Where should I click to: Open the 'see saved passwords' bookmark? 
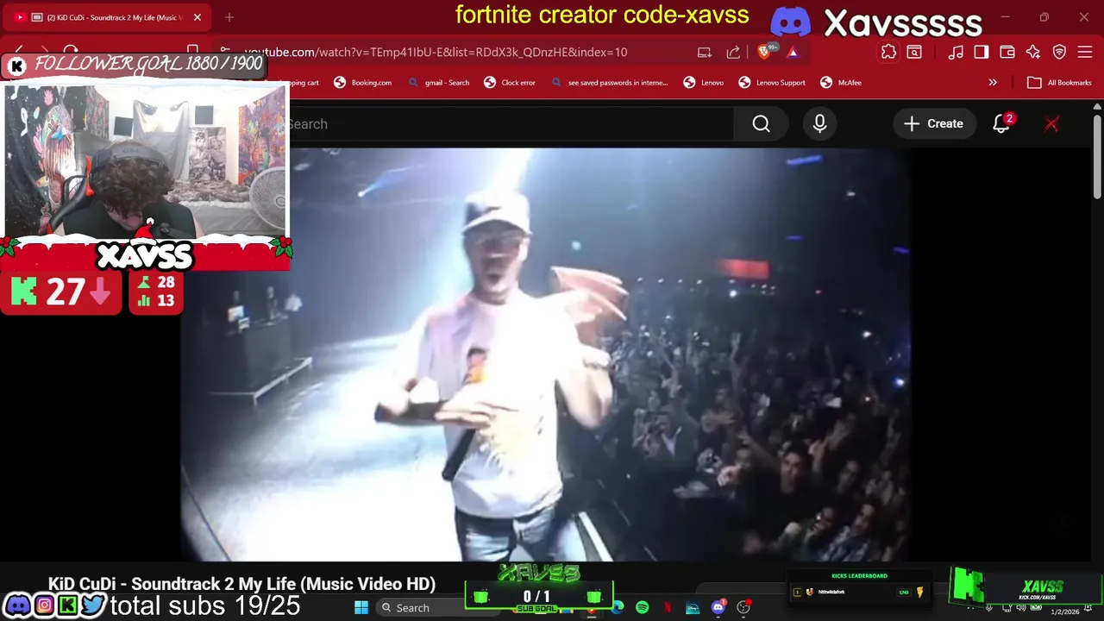tap(609, 83)
